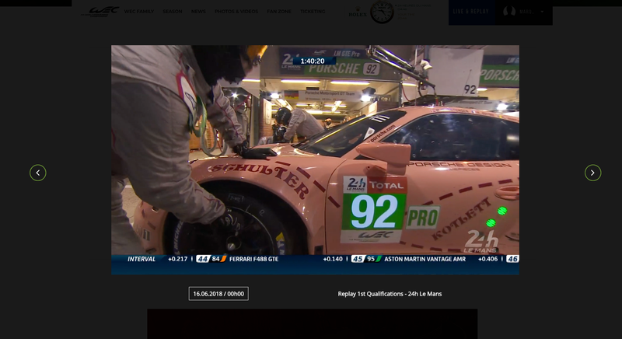
Task: Go to previous slide with left arrow
Action: [x=37, y=173]
